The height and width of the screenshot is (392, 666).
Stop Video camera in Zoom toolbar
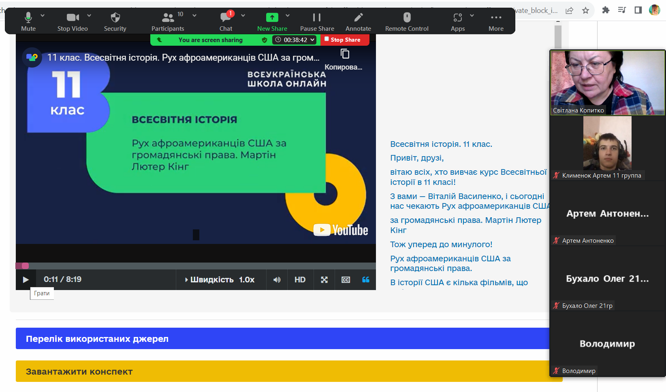tap(73, 21)
